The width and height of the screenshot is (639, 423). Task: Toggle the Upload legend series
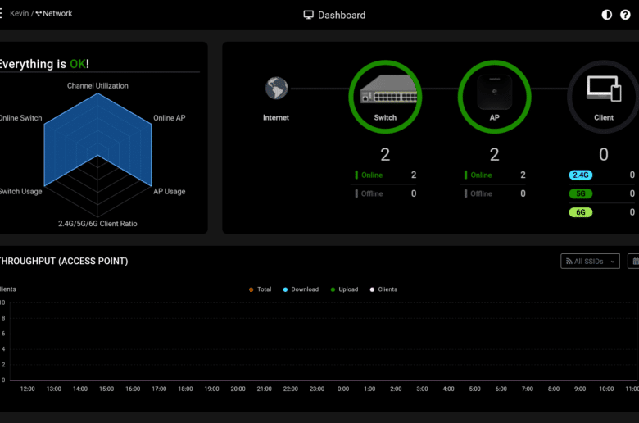click(344, 289)
